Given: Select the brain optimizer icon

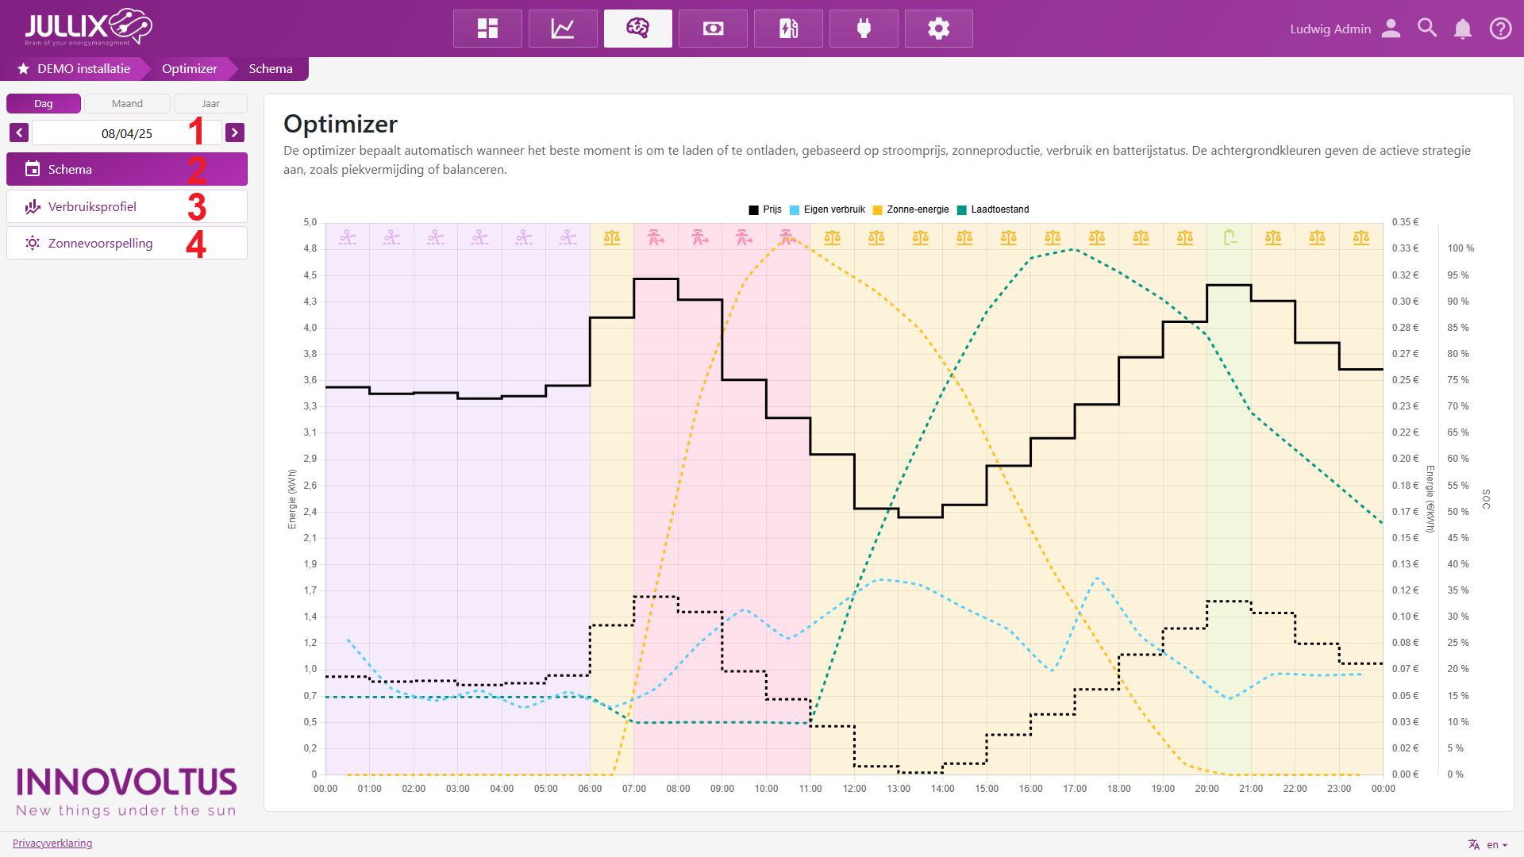Looking at the screenshot, I should pos(637,29).
